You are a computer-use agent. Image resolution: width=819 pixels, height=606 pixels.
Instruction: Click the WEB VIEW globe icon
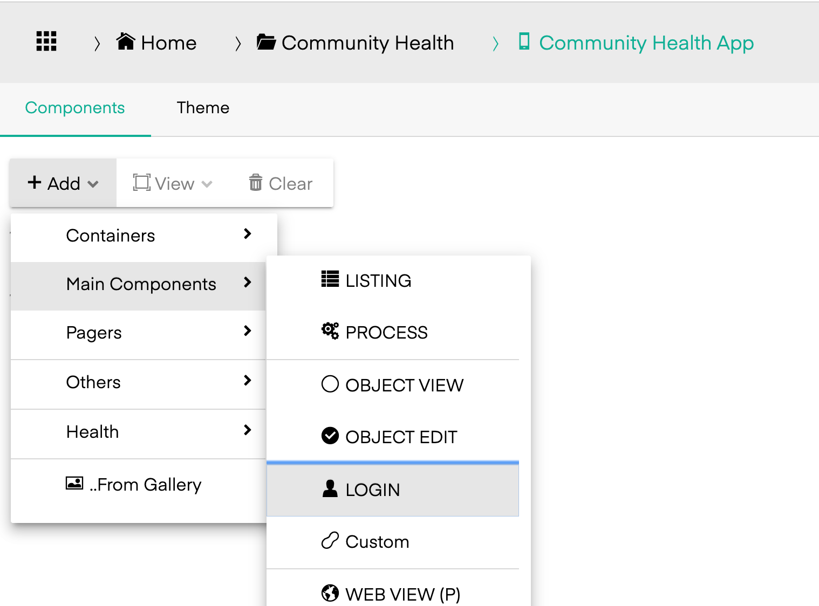coord(330,593)
